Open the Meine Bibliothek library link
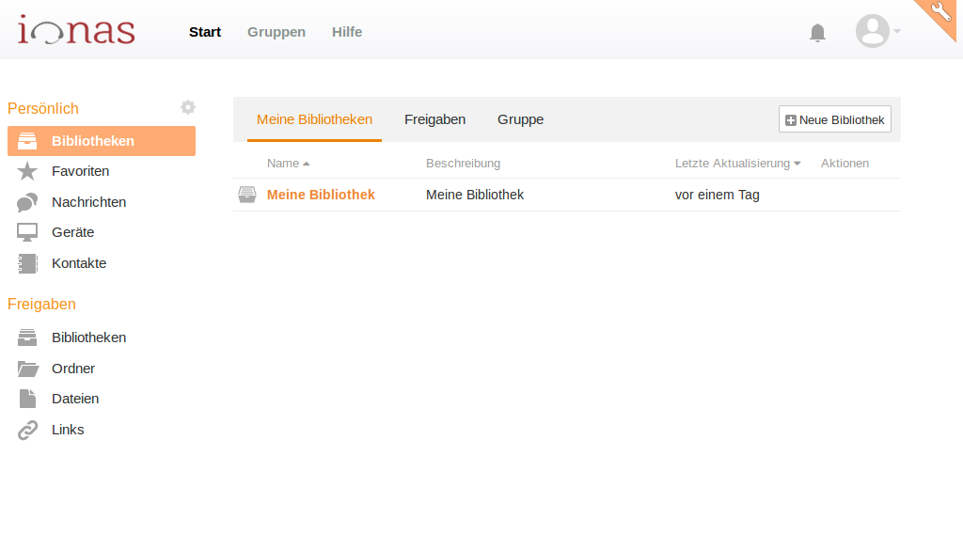The image size is (963, 534). coord(321,195)
